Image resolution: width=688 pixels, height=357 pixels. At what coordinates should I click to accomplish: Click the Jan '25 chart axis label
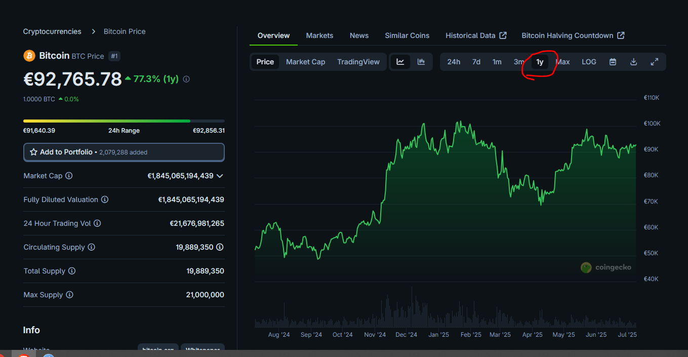coord(438,335)
